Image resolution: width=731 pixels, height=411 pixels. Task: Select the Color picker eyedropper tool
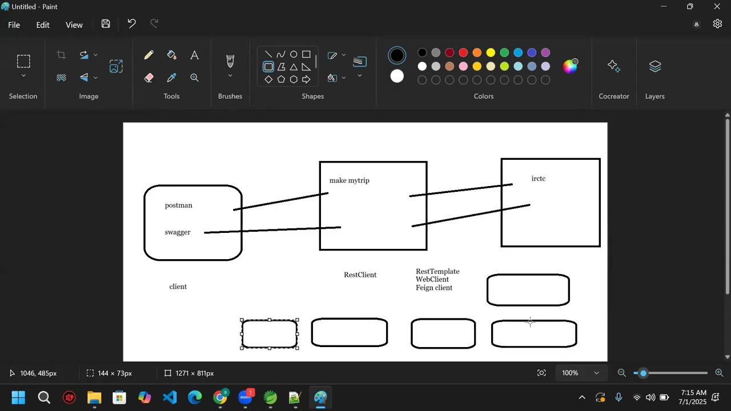[x=172, y=78]
